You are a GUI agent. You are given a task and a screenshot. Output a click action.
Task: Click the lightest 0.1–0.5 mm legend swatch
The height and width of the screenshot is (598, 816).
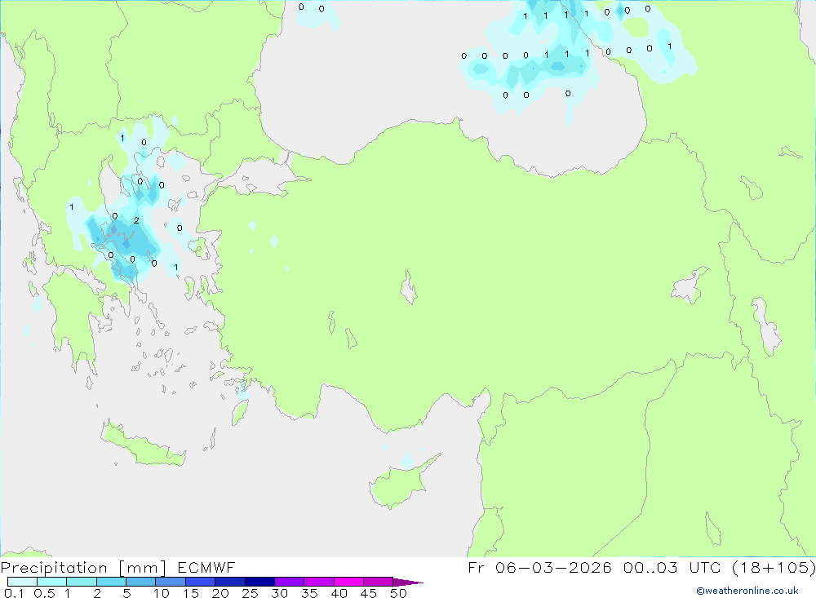click(22, 582)
